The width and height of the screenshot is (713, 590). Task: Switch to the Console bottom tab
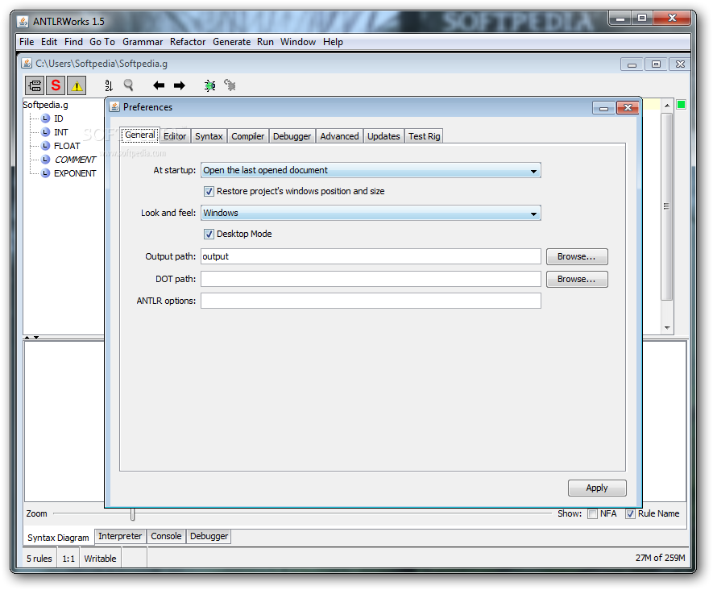pos(166,536)
